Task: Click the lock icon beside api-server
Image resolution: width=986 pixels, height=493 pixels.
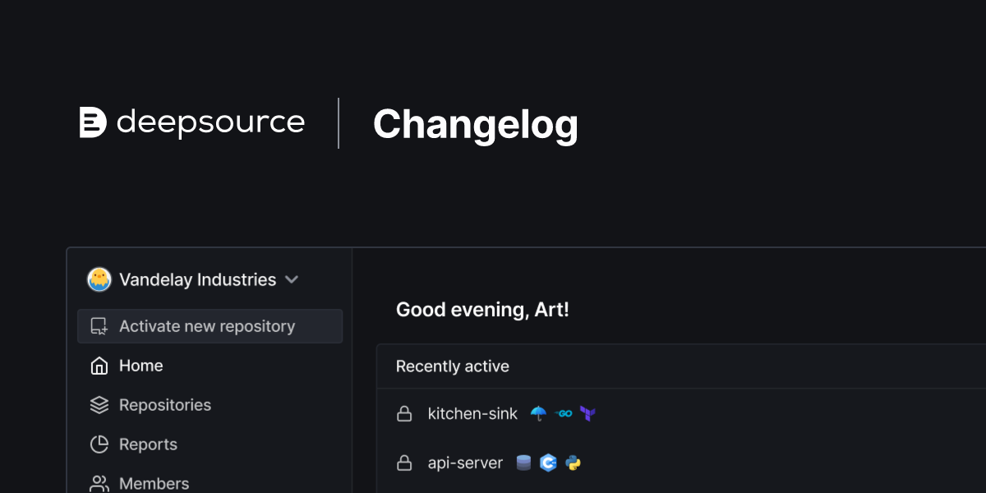Action: [404, 463]
